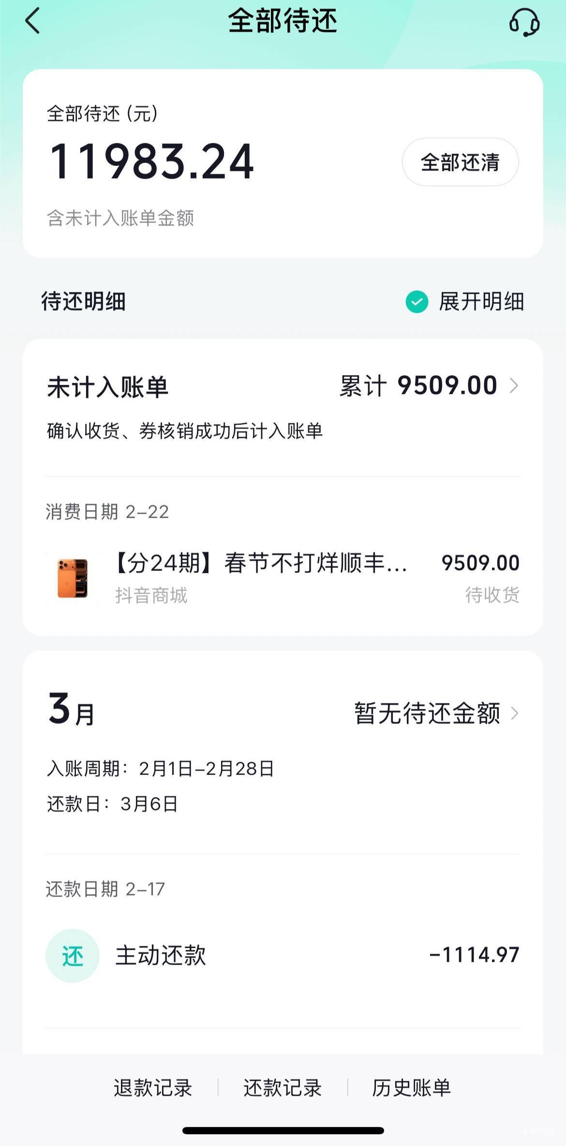Tap the 未计入账单 section title
The height and width of the screenshot is (1146, 566).
tap(107, 387)
